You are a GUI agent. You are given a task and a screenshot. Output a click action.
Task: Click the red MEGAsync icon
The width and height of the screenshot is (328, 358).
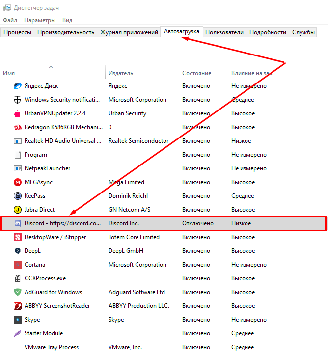18,182
